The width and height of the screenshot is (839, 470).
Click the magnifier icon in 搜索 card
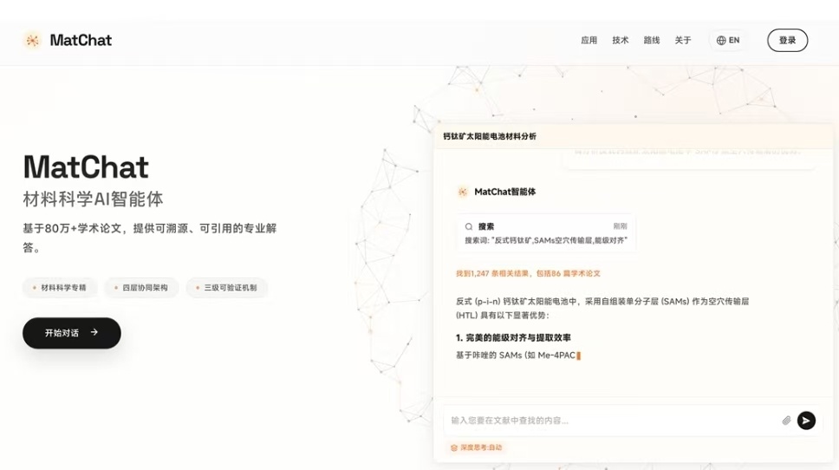469,226
